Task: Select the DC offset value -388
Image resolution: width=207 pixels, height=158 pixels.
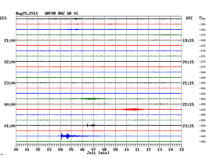Action: click(x=202, y=40)
